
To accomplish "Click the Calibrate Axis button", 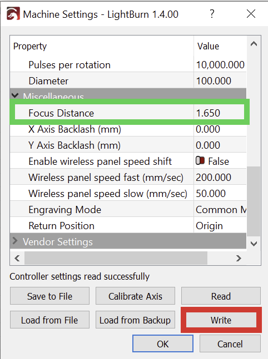I will tap(135, 296).
